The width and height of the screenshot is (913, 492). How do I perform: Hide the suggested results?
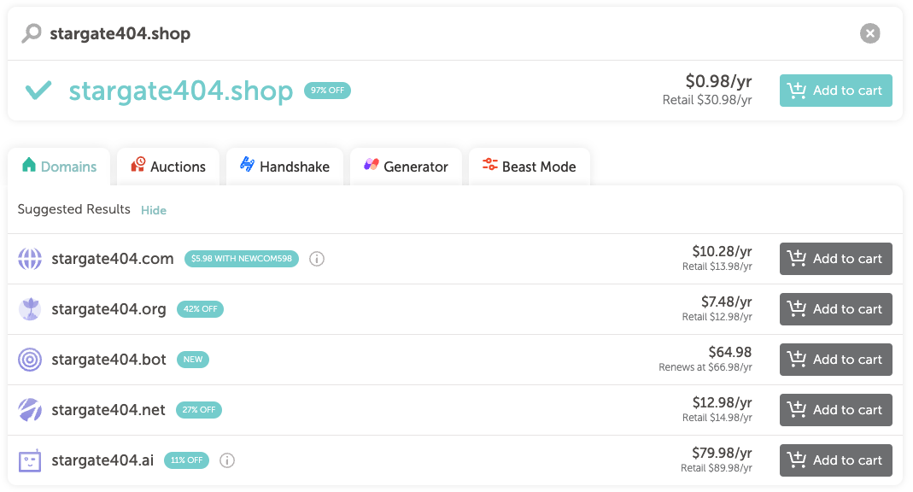click(154, 210)
